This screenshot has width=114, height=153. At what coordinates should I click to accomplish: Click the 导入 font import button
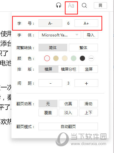[91, 35]
